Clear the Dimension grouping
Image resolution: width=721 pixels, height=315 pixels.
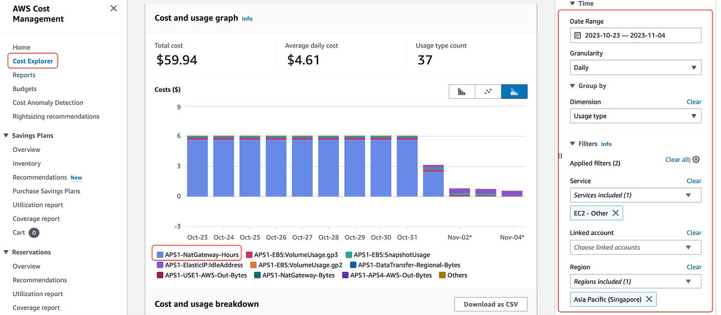pos(694,102)
